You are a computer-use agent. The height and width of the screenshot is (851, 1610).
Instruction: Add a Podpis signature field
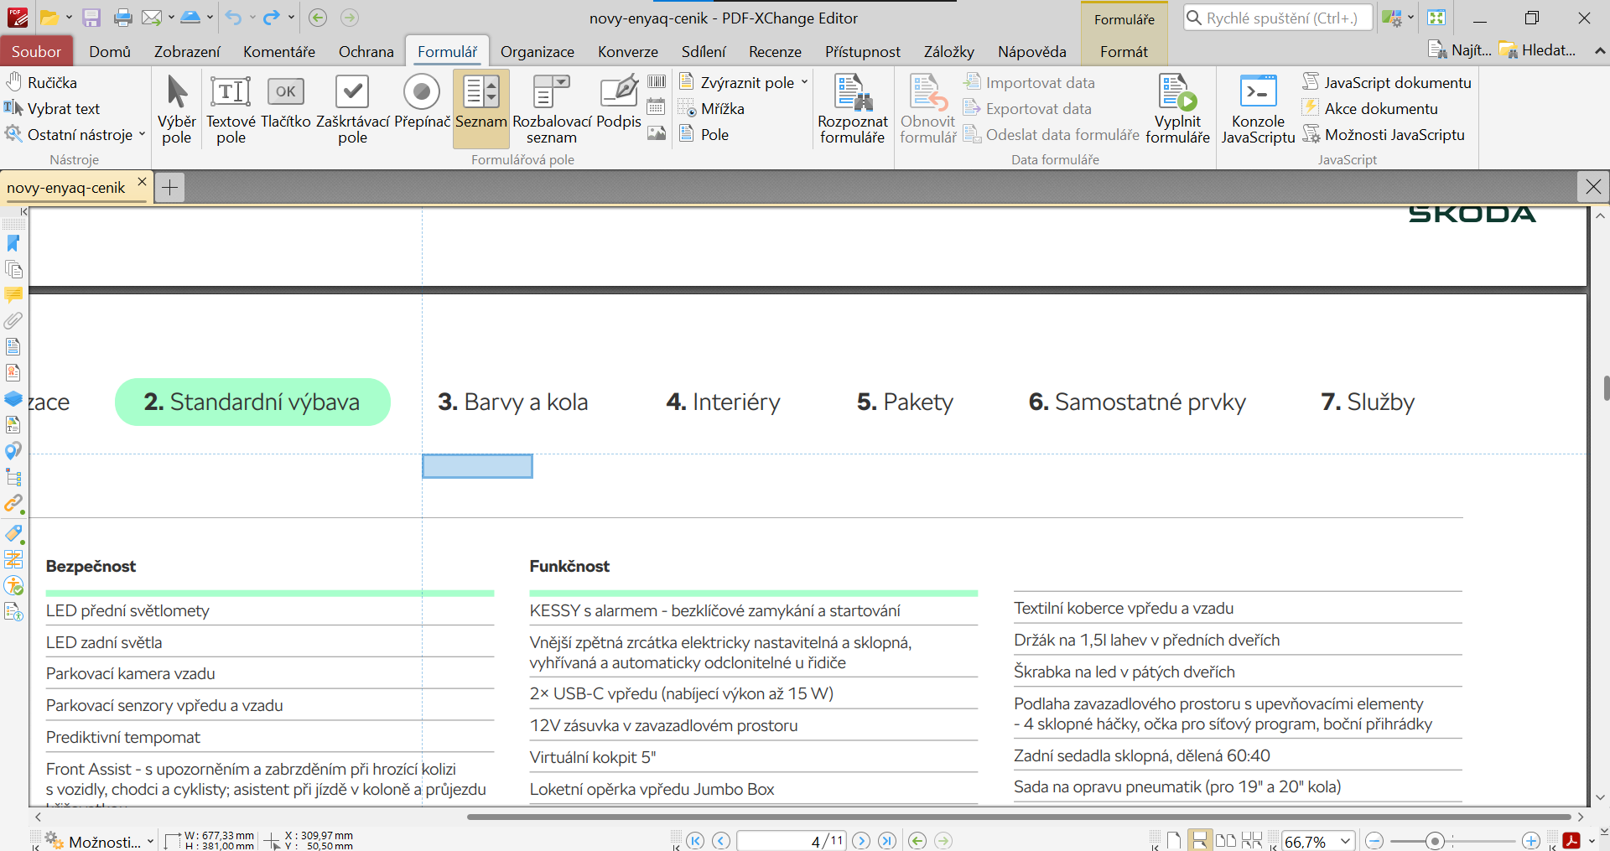click(x=619, y=102)
